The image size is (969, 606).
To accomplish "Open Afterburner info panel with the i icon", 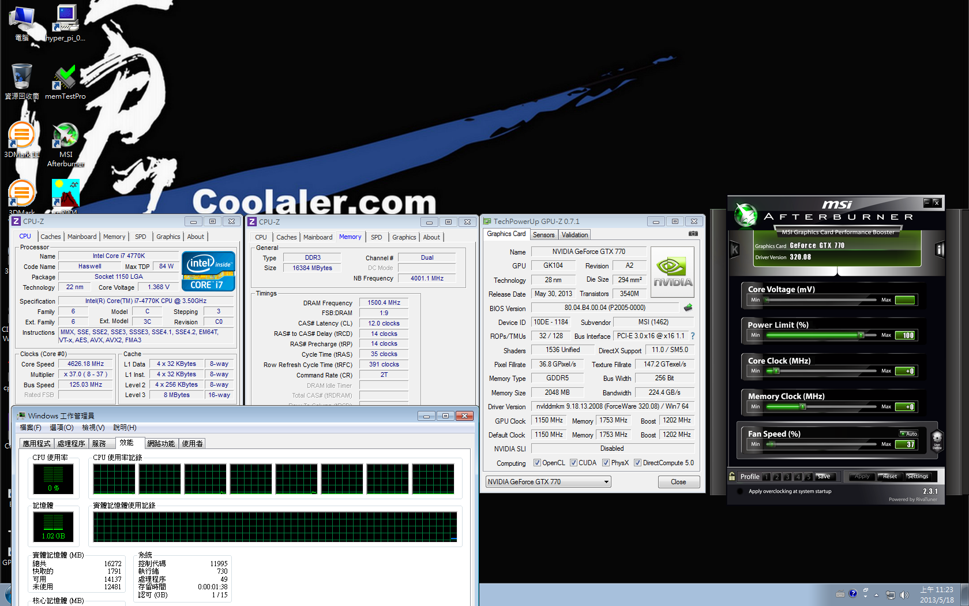I will tap(940, 249).
